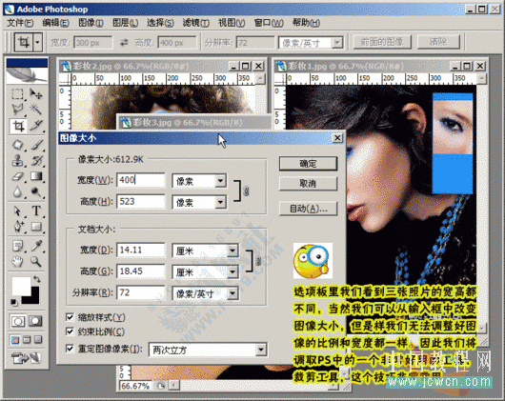
Task: Select the Type tool
Action: coord(36,211)
